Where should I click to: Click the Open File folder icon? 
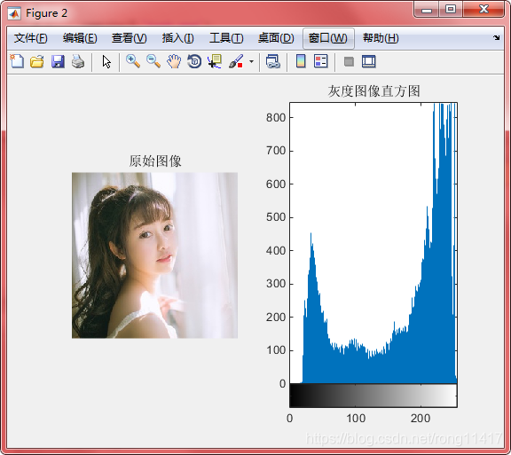[37, 61]
